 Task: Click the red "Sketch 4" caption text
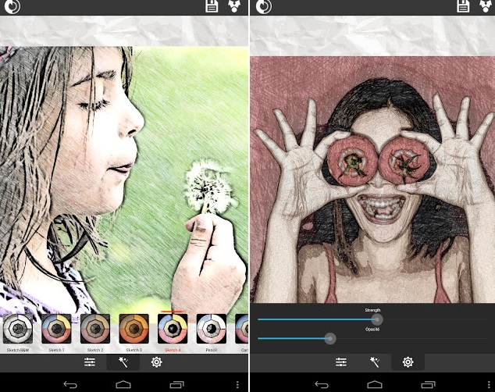(173, 350)
